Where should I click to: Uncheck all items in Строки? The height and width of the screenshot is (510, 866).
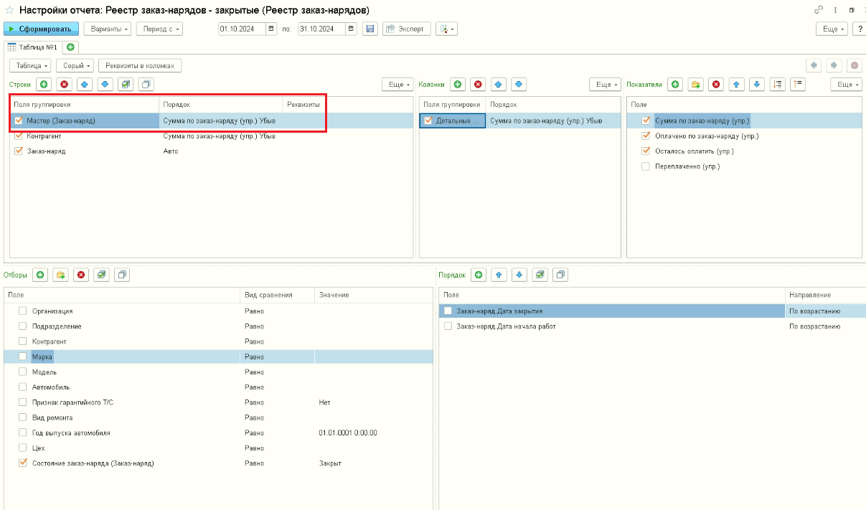[146, 85]
